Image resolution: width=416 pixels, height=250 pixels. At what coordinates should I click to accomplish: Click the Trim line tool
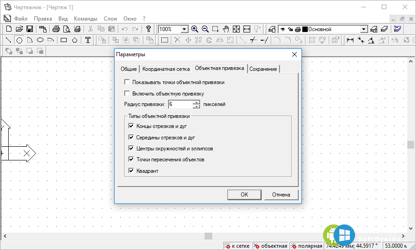253,40
